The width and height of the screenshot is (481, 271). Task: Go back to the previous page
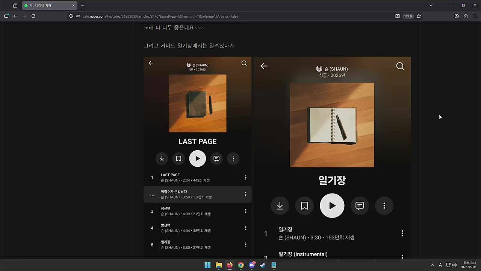click(x=15, y=16)
